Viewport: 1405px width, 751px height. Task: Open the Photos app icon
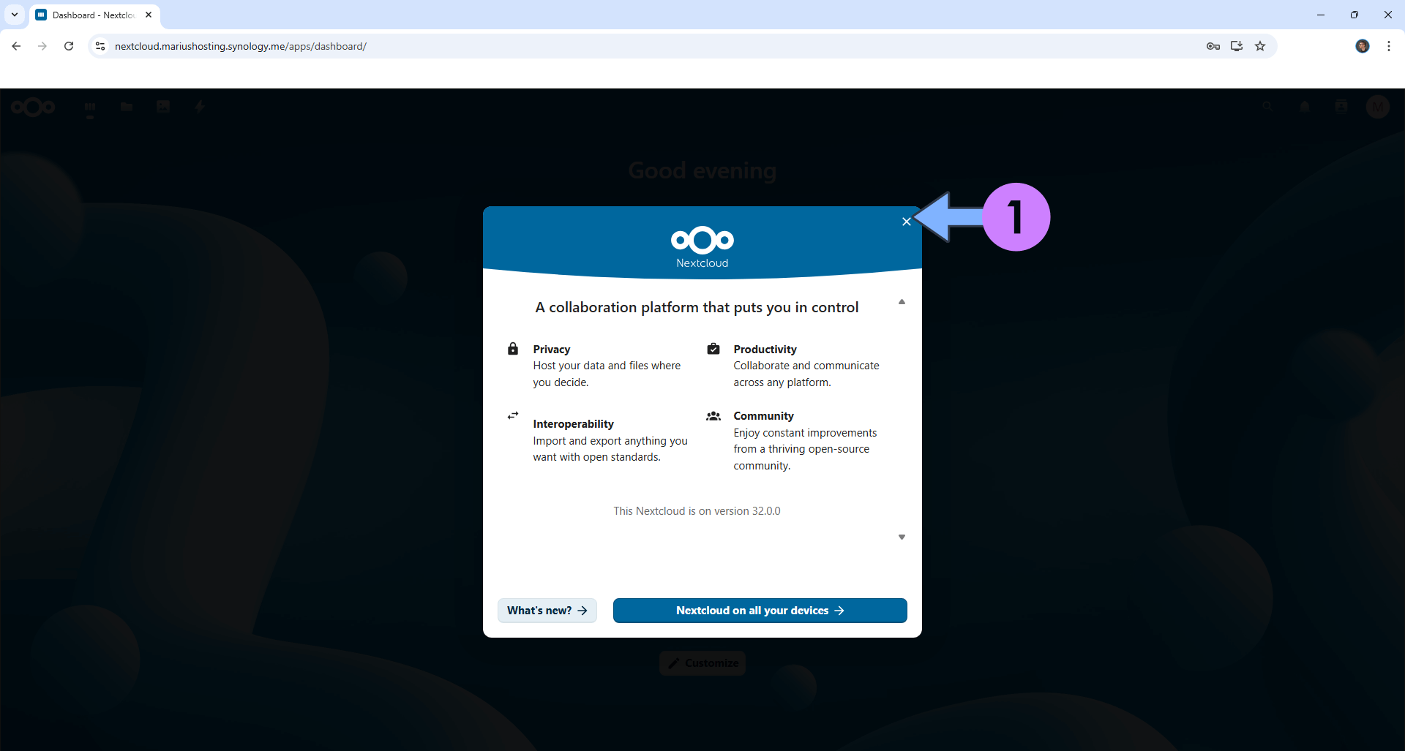[163, 107]
